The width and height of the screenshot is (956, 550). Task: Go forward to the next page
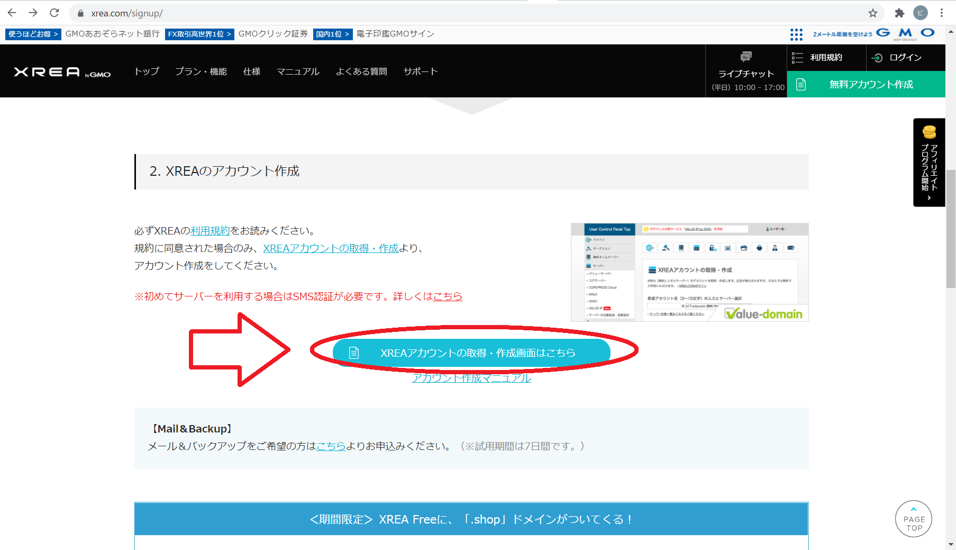[33, 13]
